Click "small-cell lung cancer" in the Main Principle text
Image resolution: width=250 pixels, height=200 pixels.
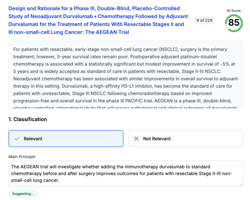(34, 180)
